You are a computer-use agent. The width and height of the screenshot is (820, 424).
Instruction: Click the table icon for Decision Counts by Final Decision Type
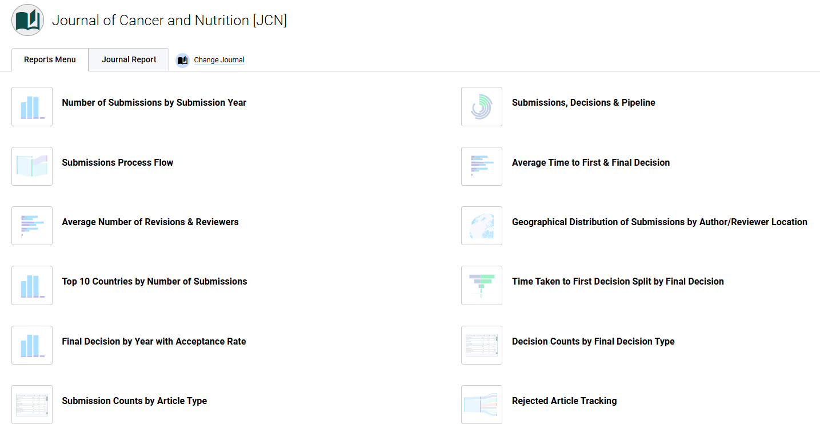coord(482,345)
